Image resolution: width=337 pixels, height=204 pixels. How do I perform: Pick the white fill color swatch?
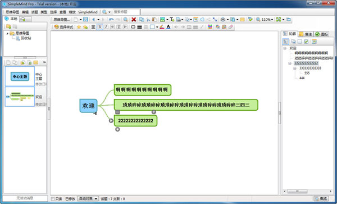click(152, 27)
